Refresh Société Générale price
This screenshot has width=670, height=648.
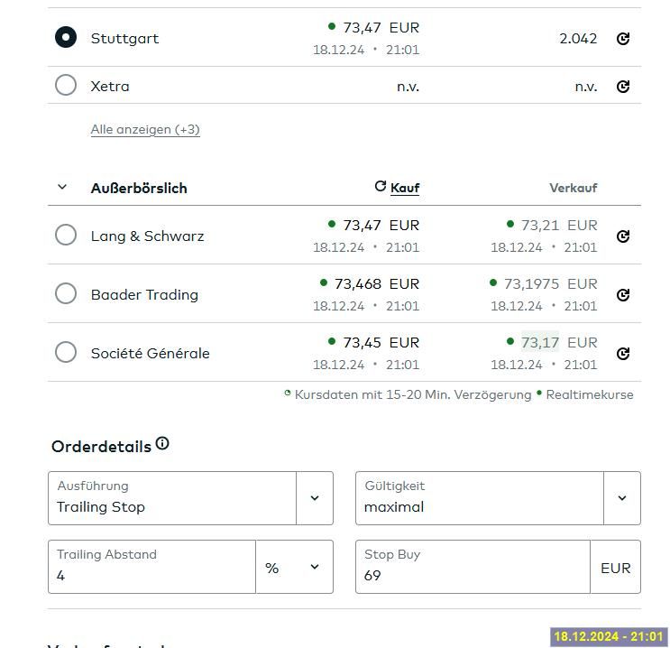(622, 354)
